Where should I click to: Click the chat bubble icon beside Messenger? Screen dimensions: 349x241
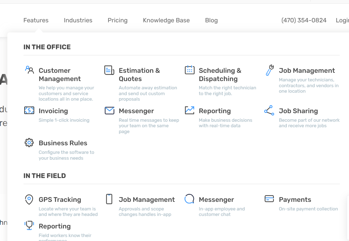(189, 199)
